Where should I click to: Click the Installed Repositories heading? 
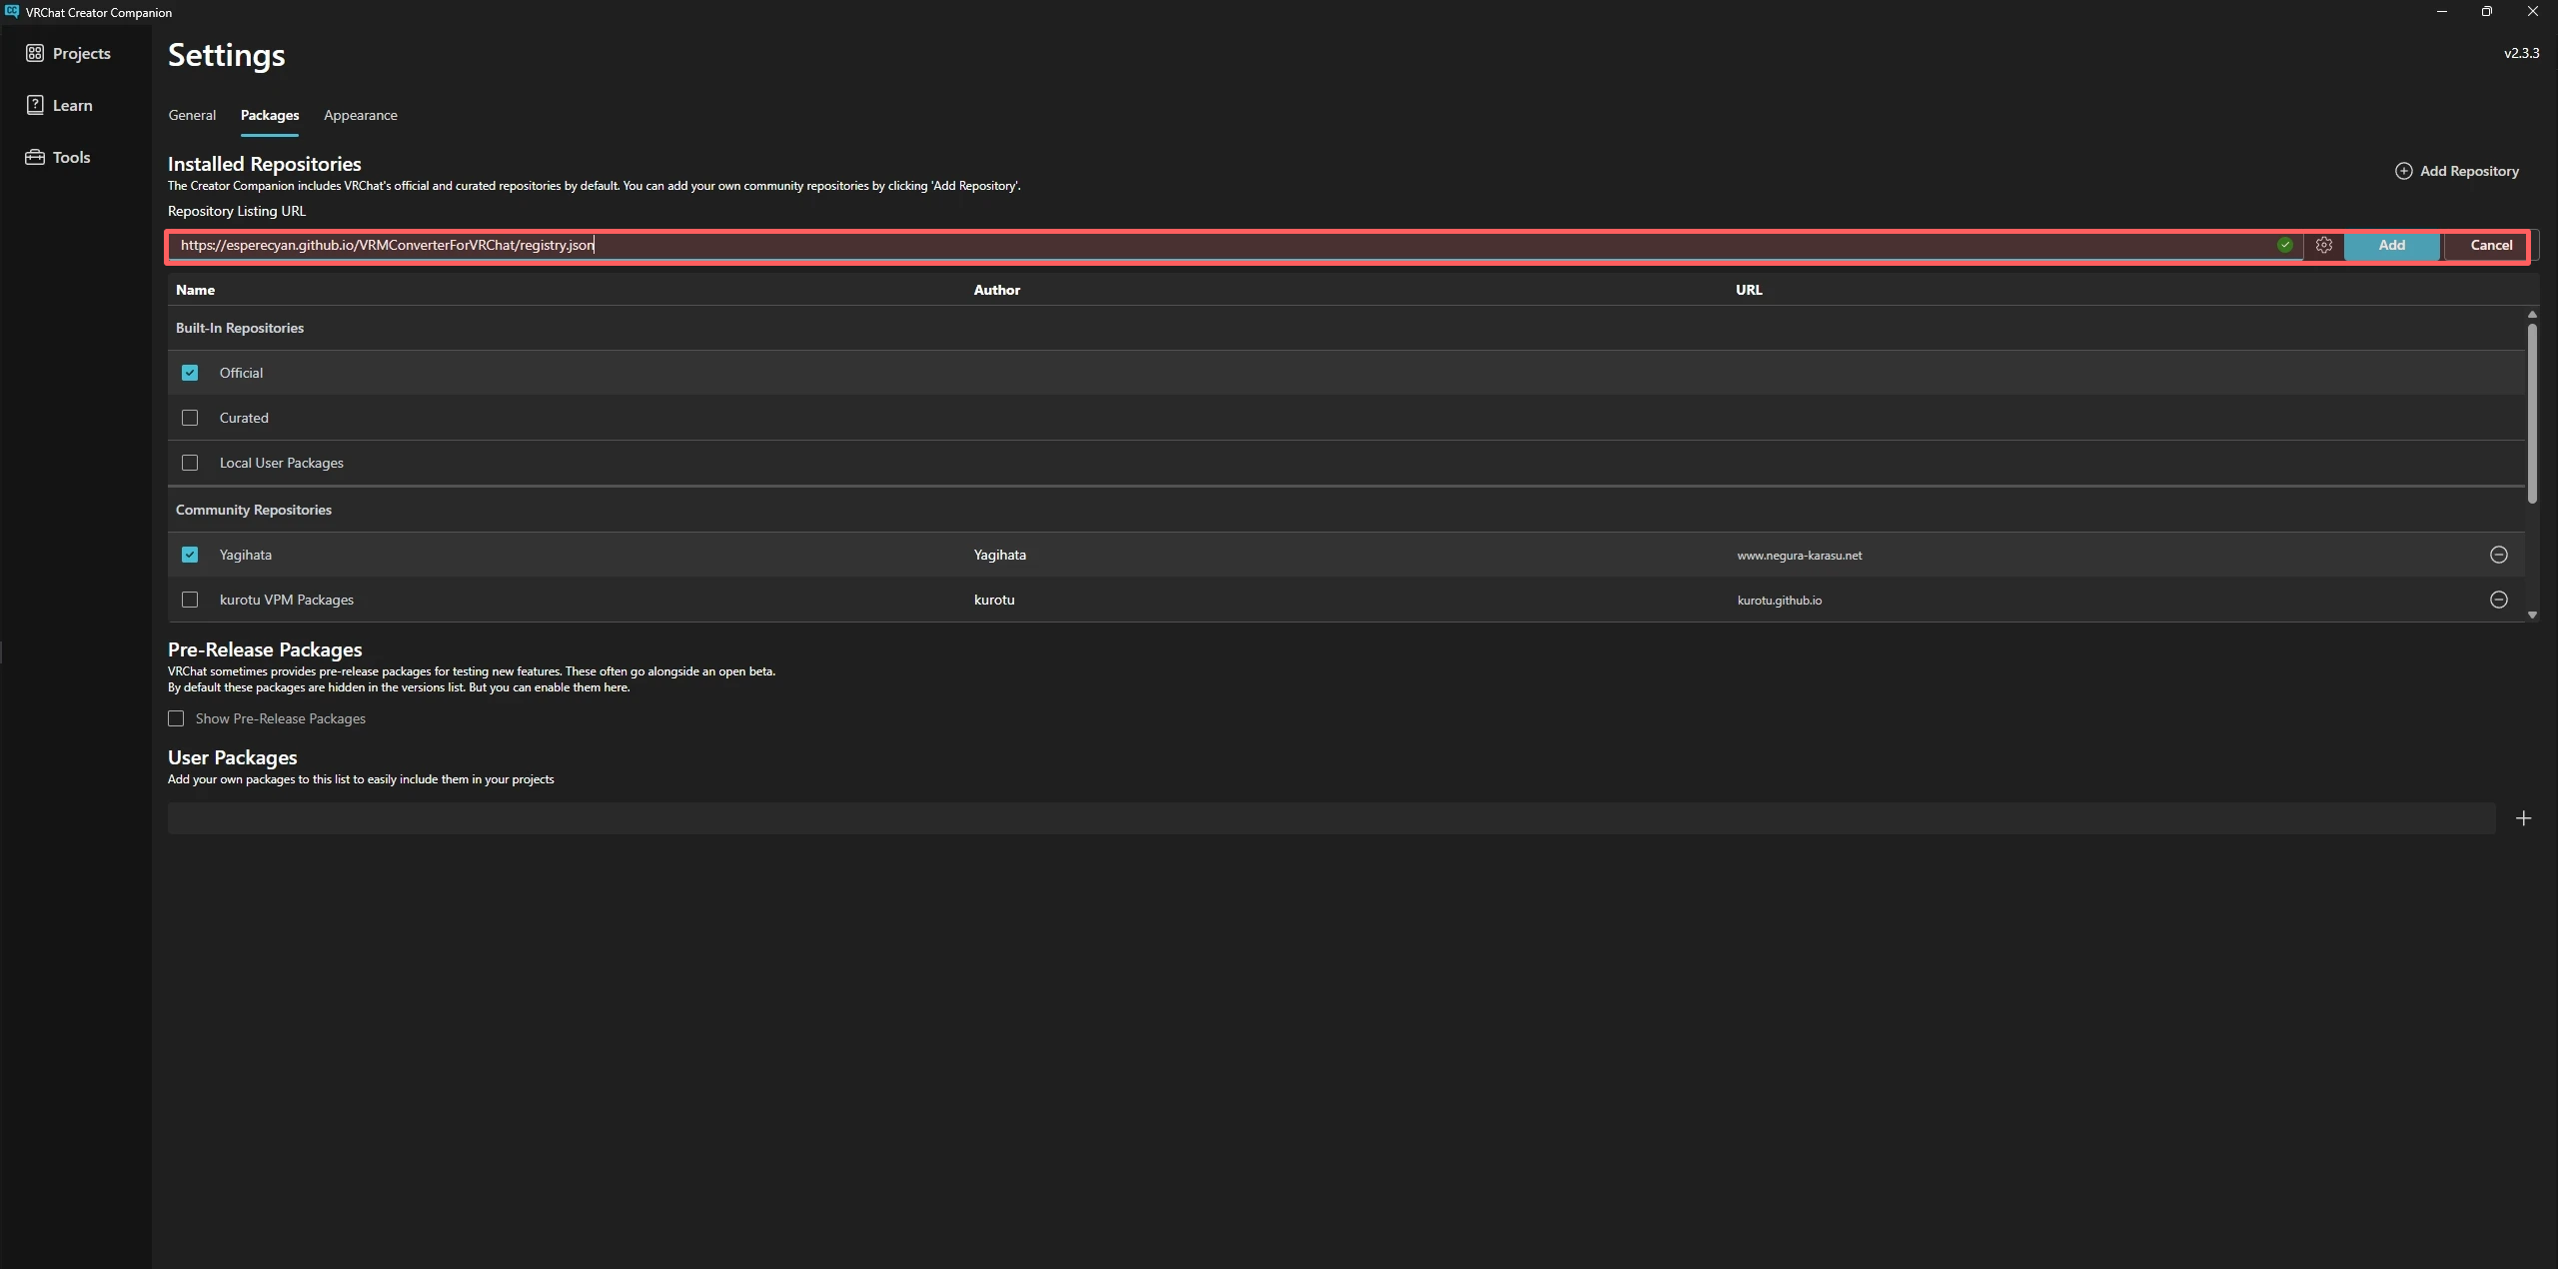pos(265,164)
